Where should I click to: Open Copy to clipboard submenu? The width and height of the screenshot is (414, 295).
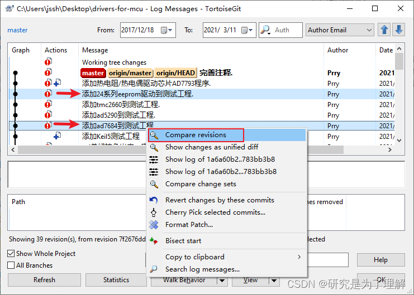[226, 257]
